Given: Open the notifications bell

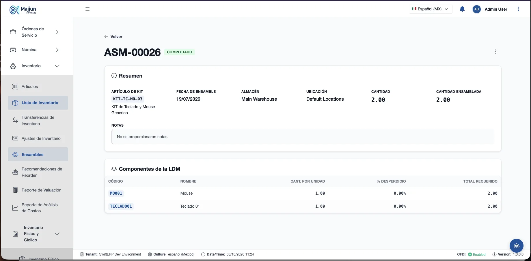Looking at the screenshot, I should pos(462,9).
